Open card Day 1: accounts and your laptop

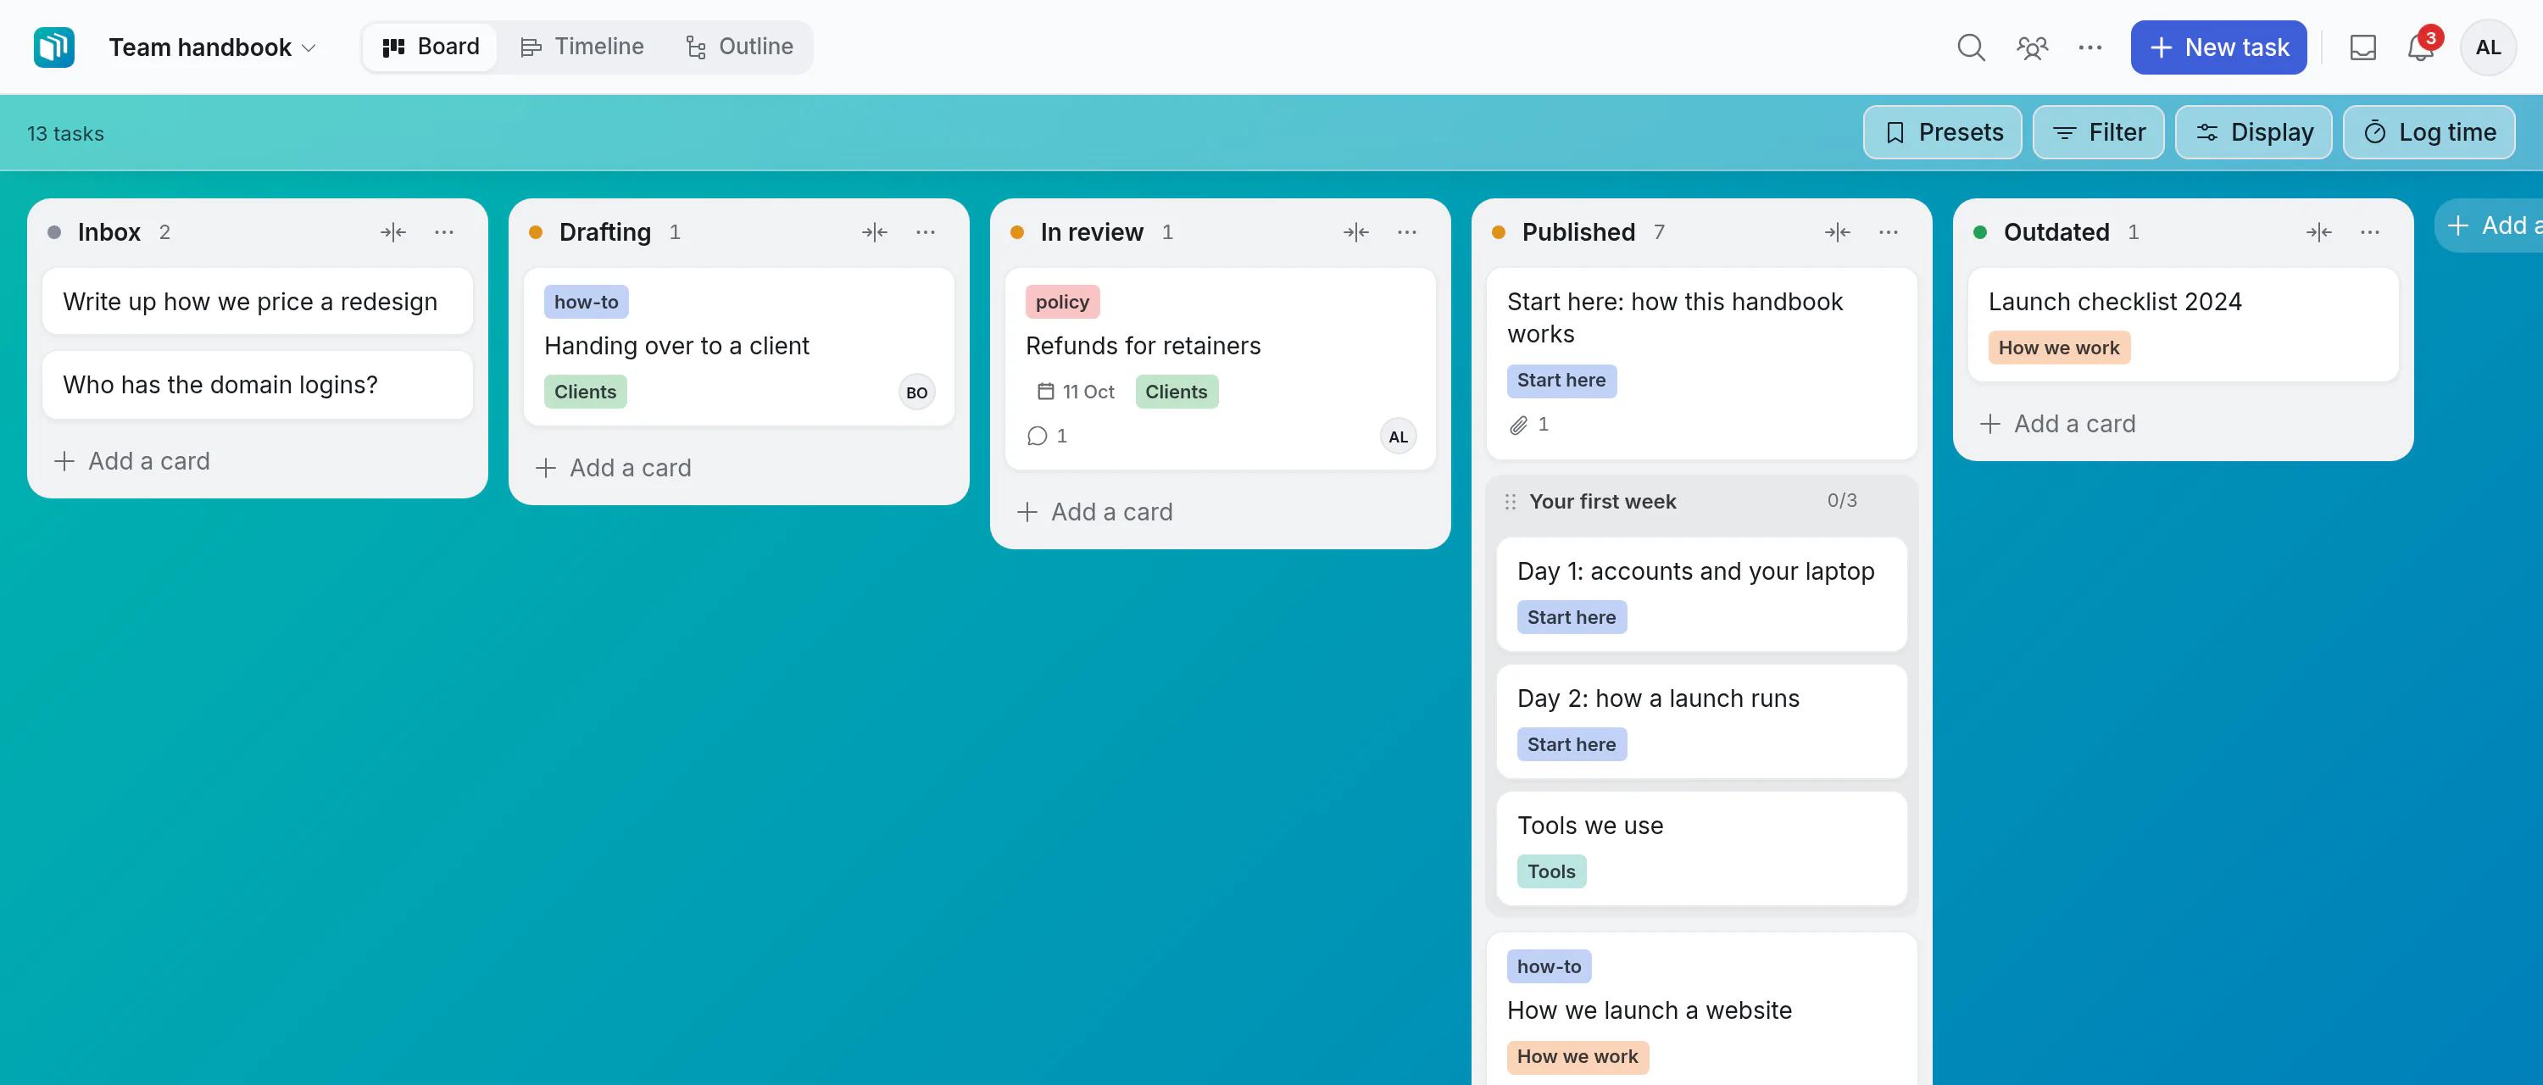1701,593
